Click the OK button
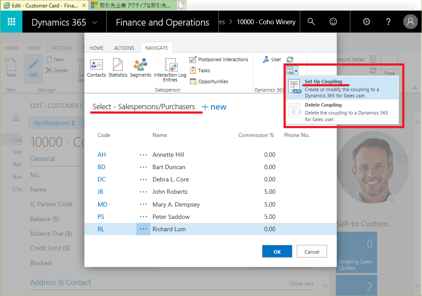 277,252
